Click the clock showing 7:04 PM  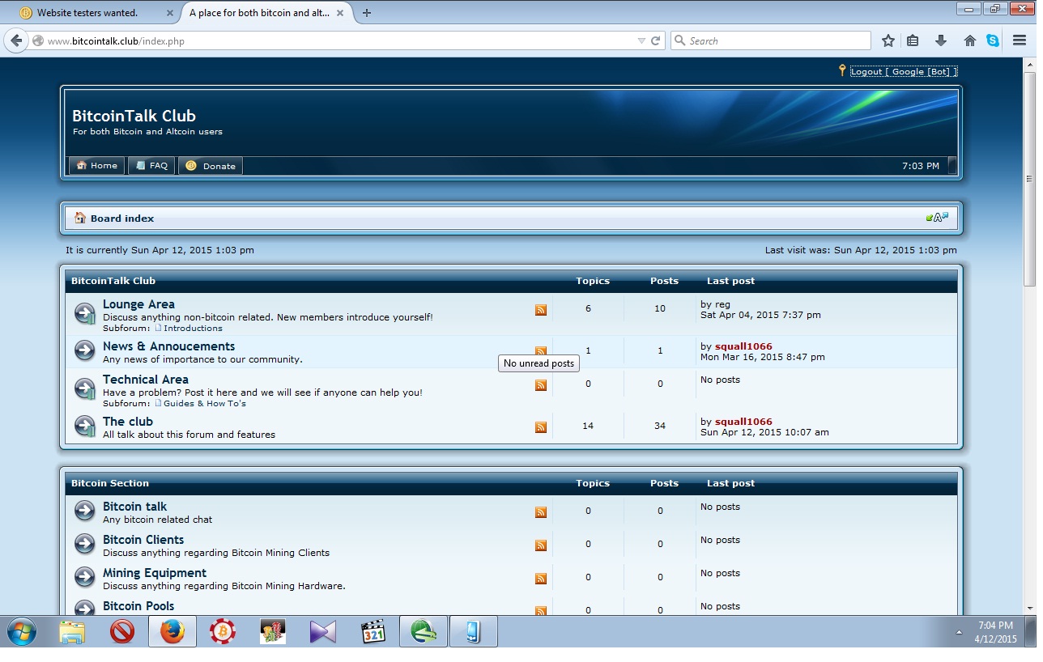[x=995, y=626]
